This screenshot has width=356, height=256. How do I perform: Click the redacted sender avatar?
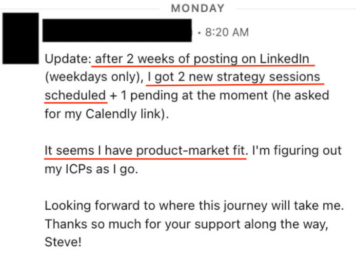point(20,39)
